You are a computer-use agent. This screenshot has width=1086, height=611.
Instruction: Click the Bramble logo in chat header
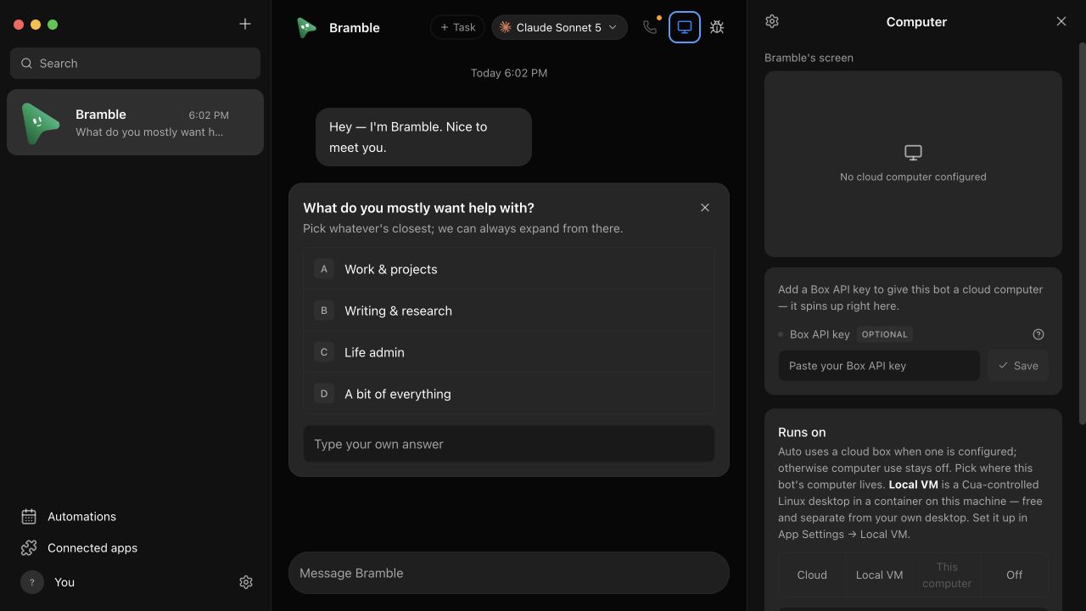306,27
